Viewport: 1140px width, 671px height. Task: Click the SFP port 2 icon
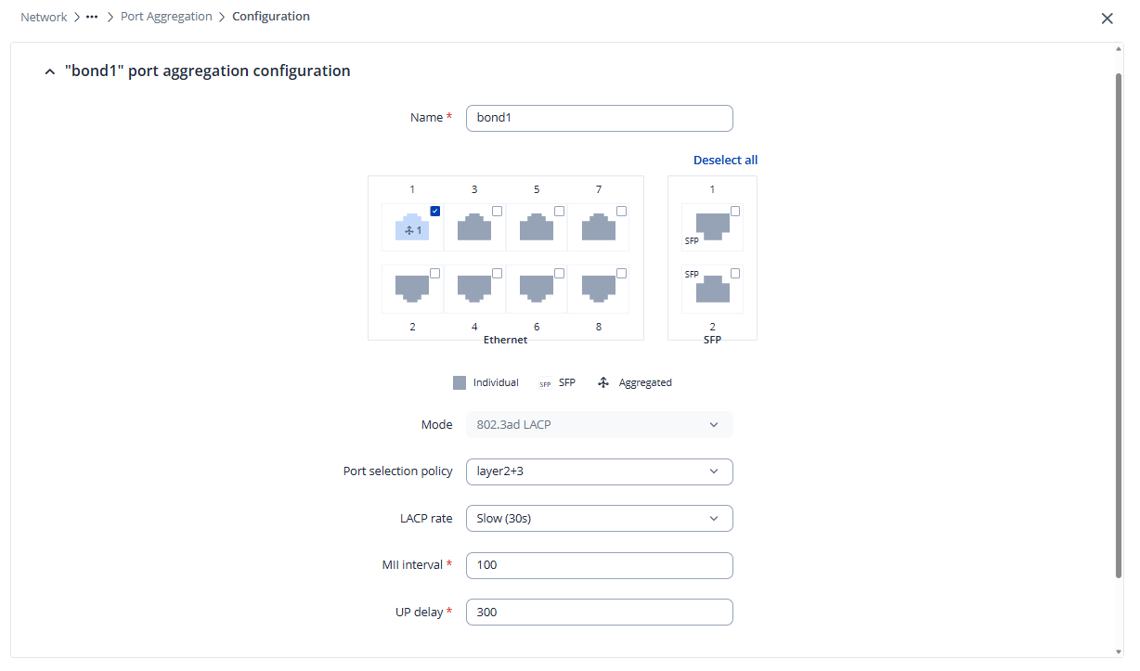point(712,289)
